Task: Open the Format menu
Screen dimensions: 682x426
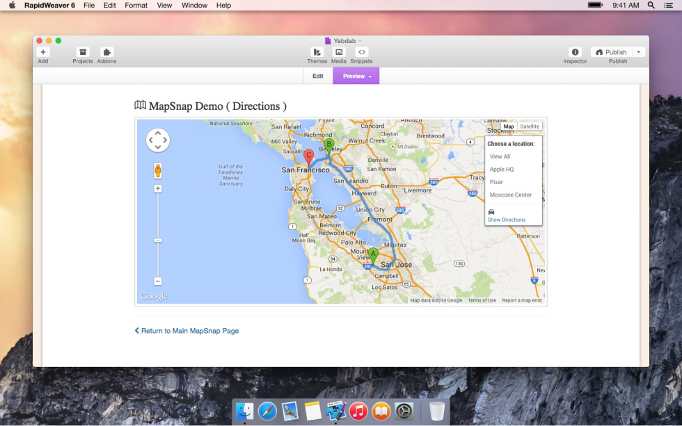Action: pyautogui.click(x=136, y=5)
